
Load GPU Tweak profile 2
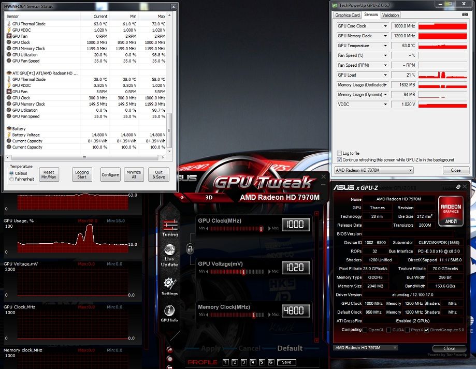coord(235,362)
